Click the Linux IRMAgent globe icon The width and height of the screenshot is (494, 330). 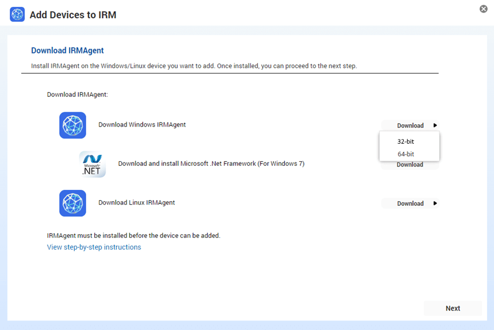(x=73, y=203)
